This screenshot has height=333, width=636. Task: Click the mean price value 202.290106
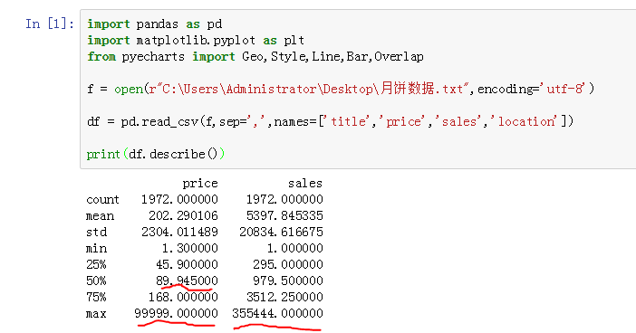(x=183, y=215)
